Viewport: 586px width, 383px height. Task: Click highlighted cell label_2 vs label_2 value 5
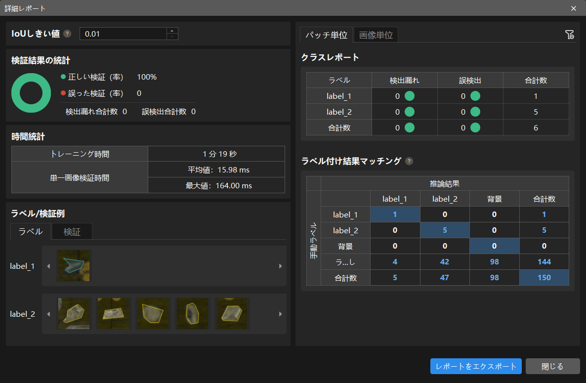click(445, 230)
